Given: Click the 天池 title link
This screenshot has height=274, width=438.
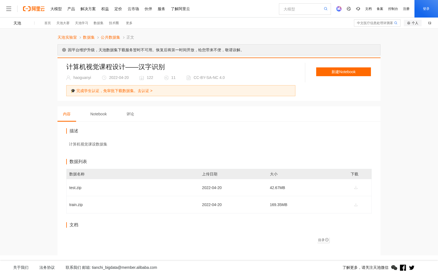Looking at the screenshot, I should 17,23.
